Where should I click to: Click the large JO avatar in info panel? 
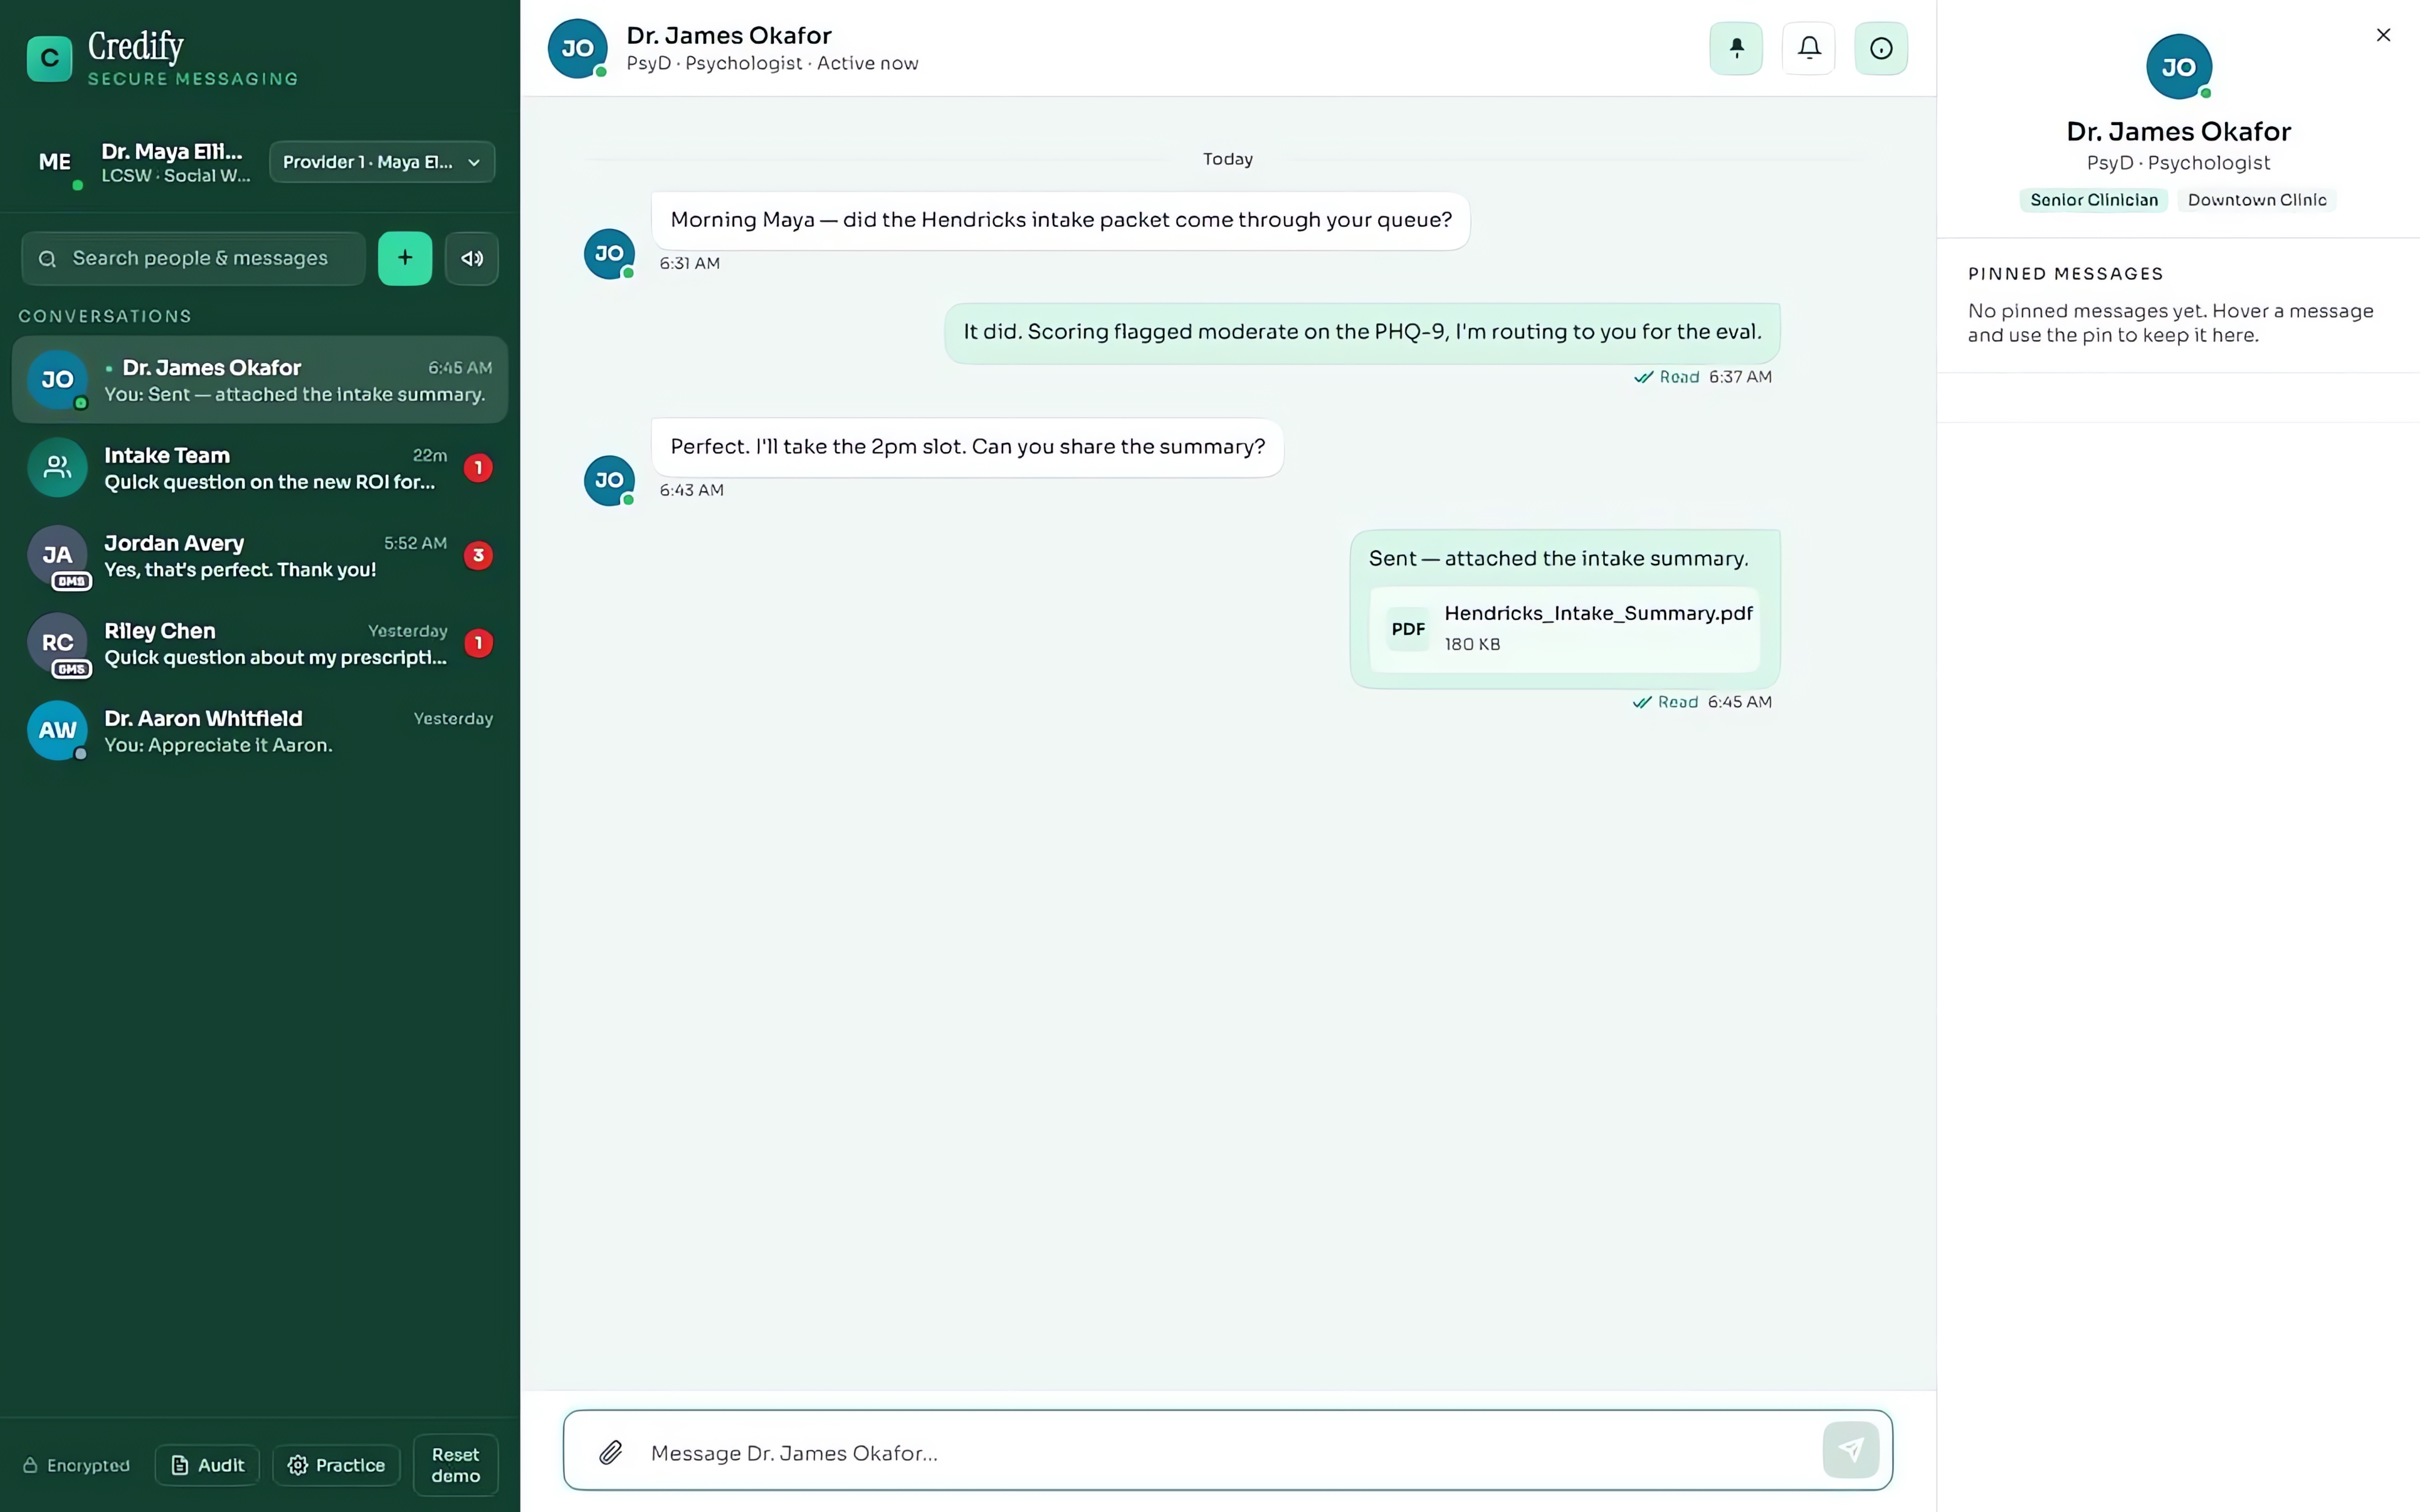[x=2178, y=67]
